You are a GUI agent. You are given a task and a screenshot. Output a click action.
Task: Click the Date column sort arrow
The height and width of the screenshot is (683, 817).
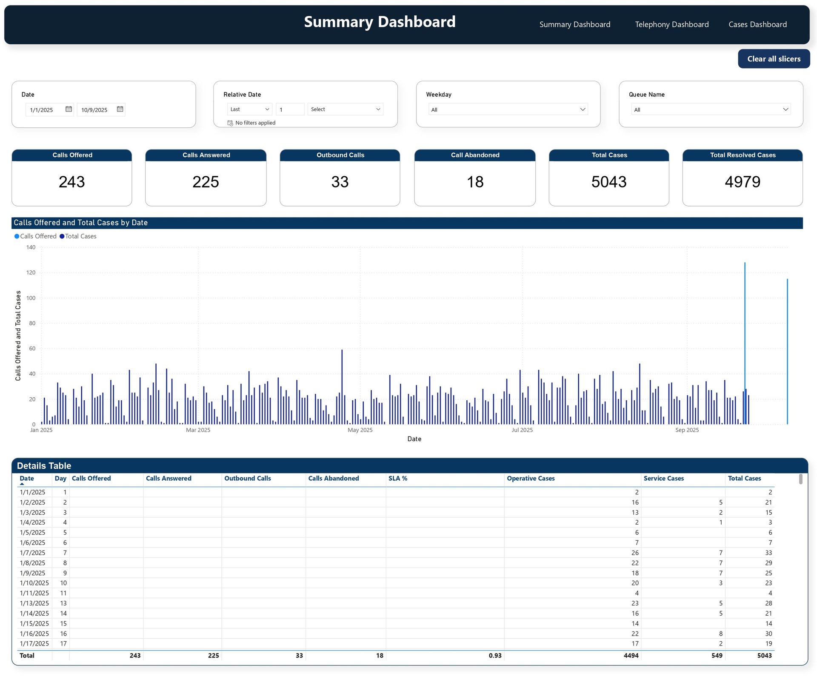click(22, 484)
